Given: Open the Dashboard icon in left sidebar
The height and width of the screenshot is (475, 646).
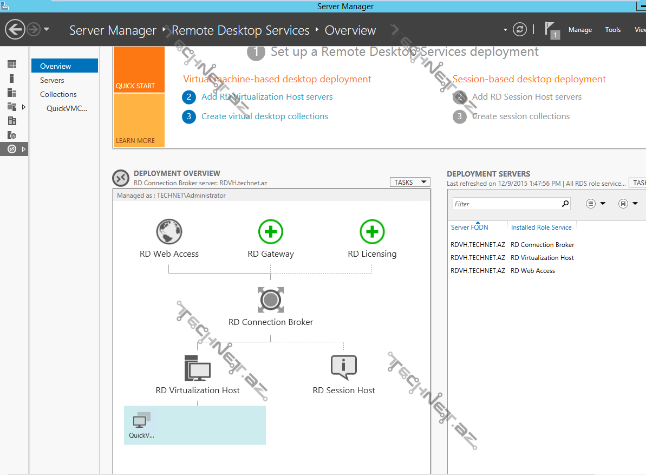Looking at the screenshot, I should click(x=12, y=65).
